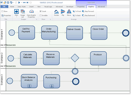Viewport: 131px width, 95px height.
Task: Select Swimlane 1 end point circle
Action: click(x=126, y=33)
